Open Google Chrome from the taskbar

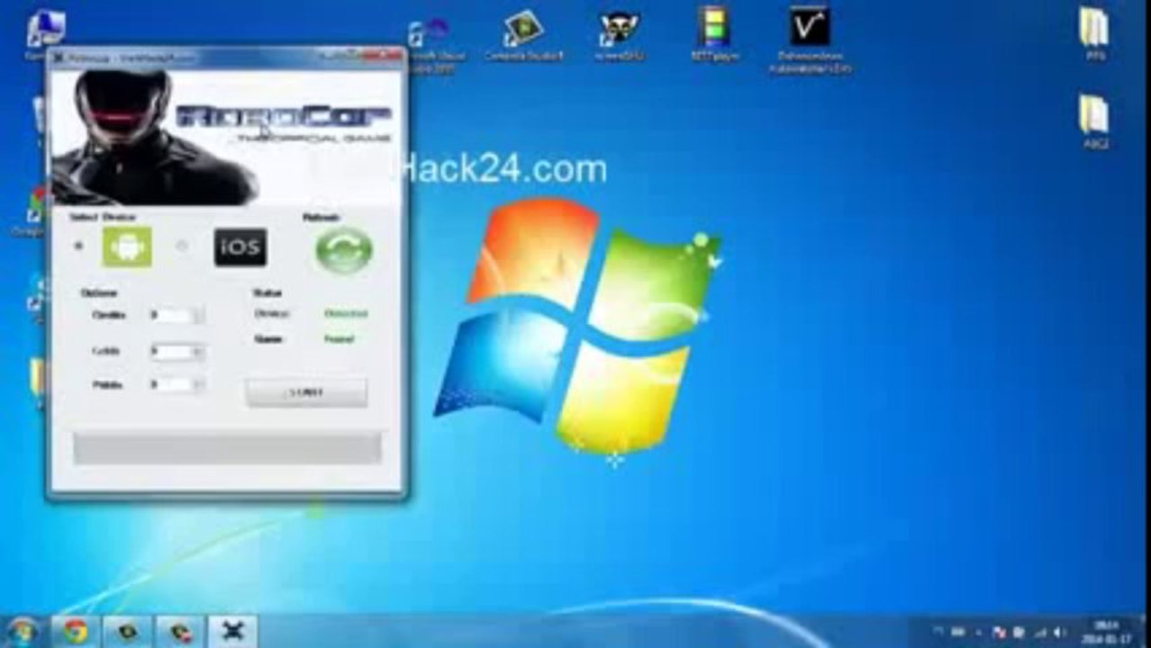click(x=77, y=632)
